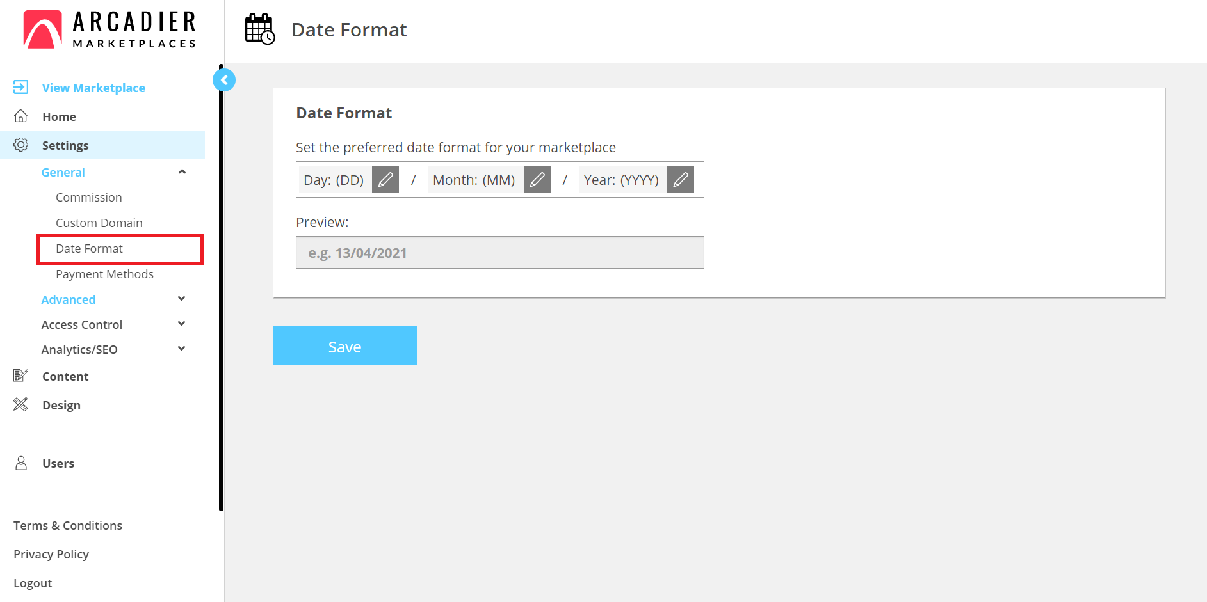Click the Home icon in the sidebar
Viewport: 1207px width, 602px height.
point(20,116)
